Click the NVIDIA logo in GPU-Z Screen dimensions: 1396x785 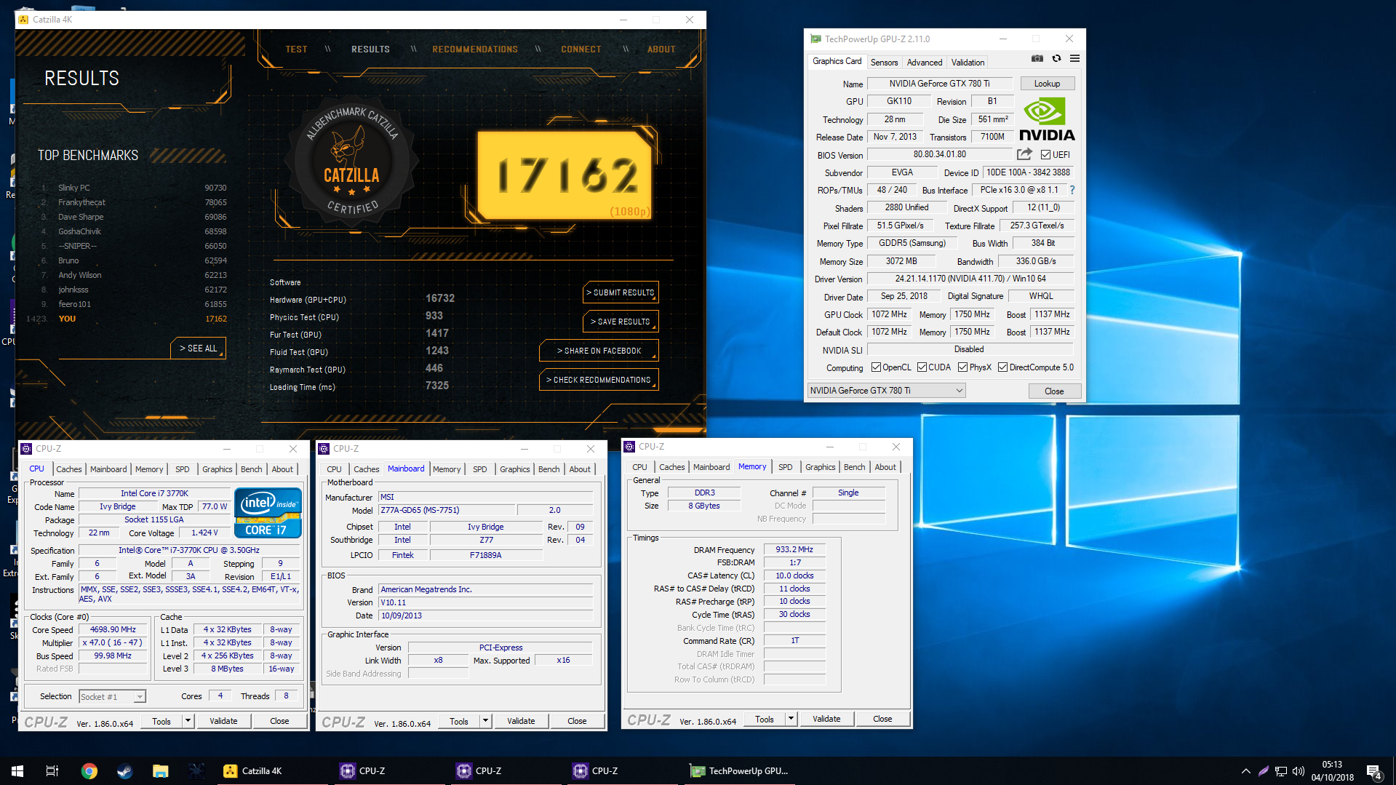1047,120
